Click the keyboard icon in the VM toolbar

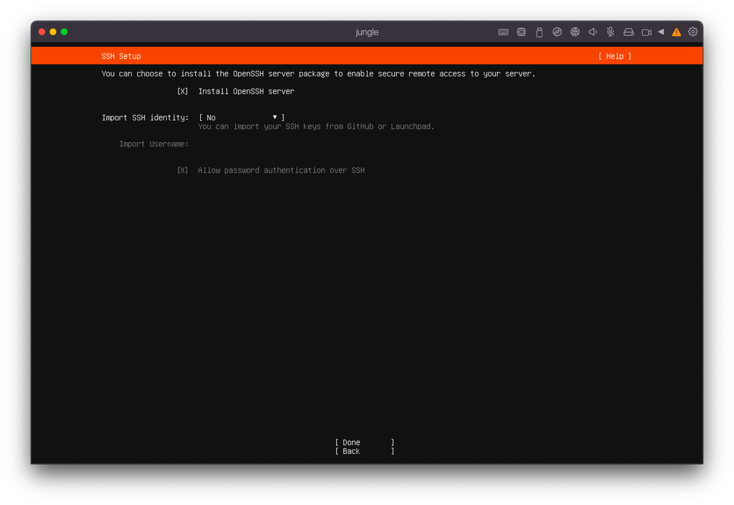click(503, 32)
